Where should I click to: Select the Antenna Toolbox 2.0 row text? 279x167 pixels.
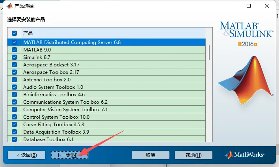point(47,79)
